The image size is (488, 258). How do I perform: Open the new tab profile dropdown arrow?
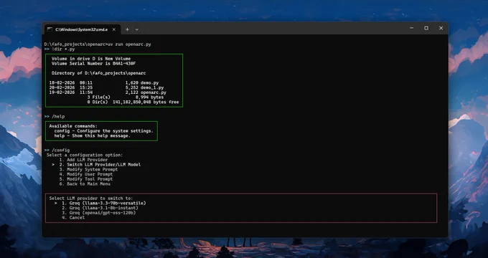(136, 29)
